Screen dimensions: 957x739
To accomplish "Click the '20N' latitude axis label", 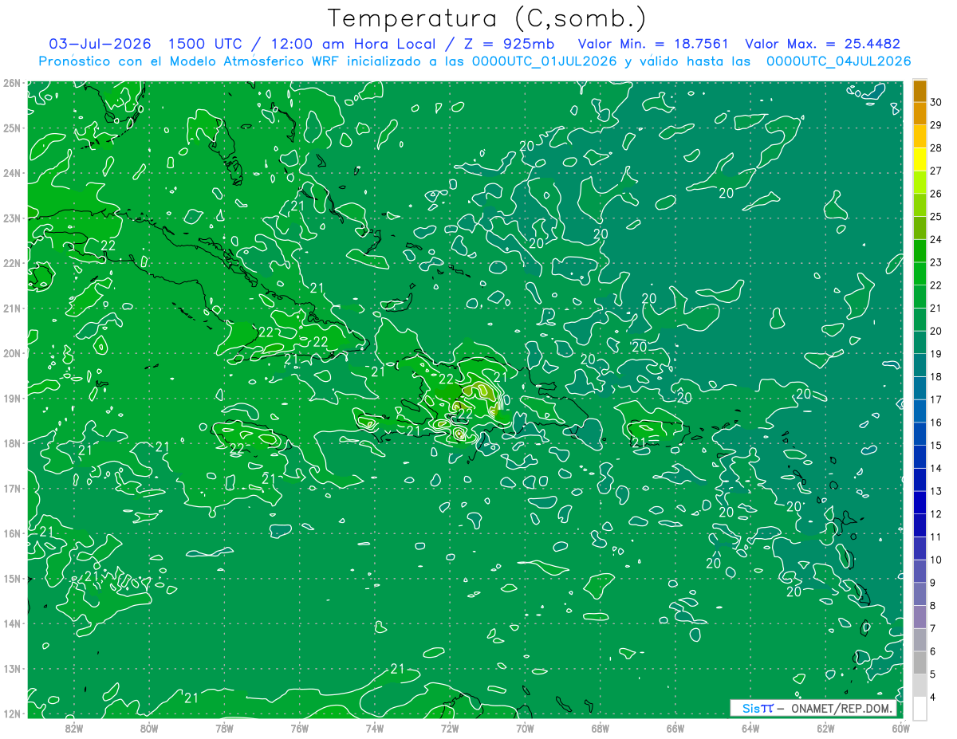I will pyautogui.click(x=11, y=353).
